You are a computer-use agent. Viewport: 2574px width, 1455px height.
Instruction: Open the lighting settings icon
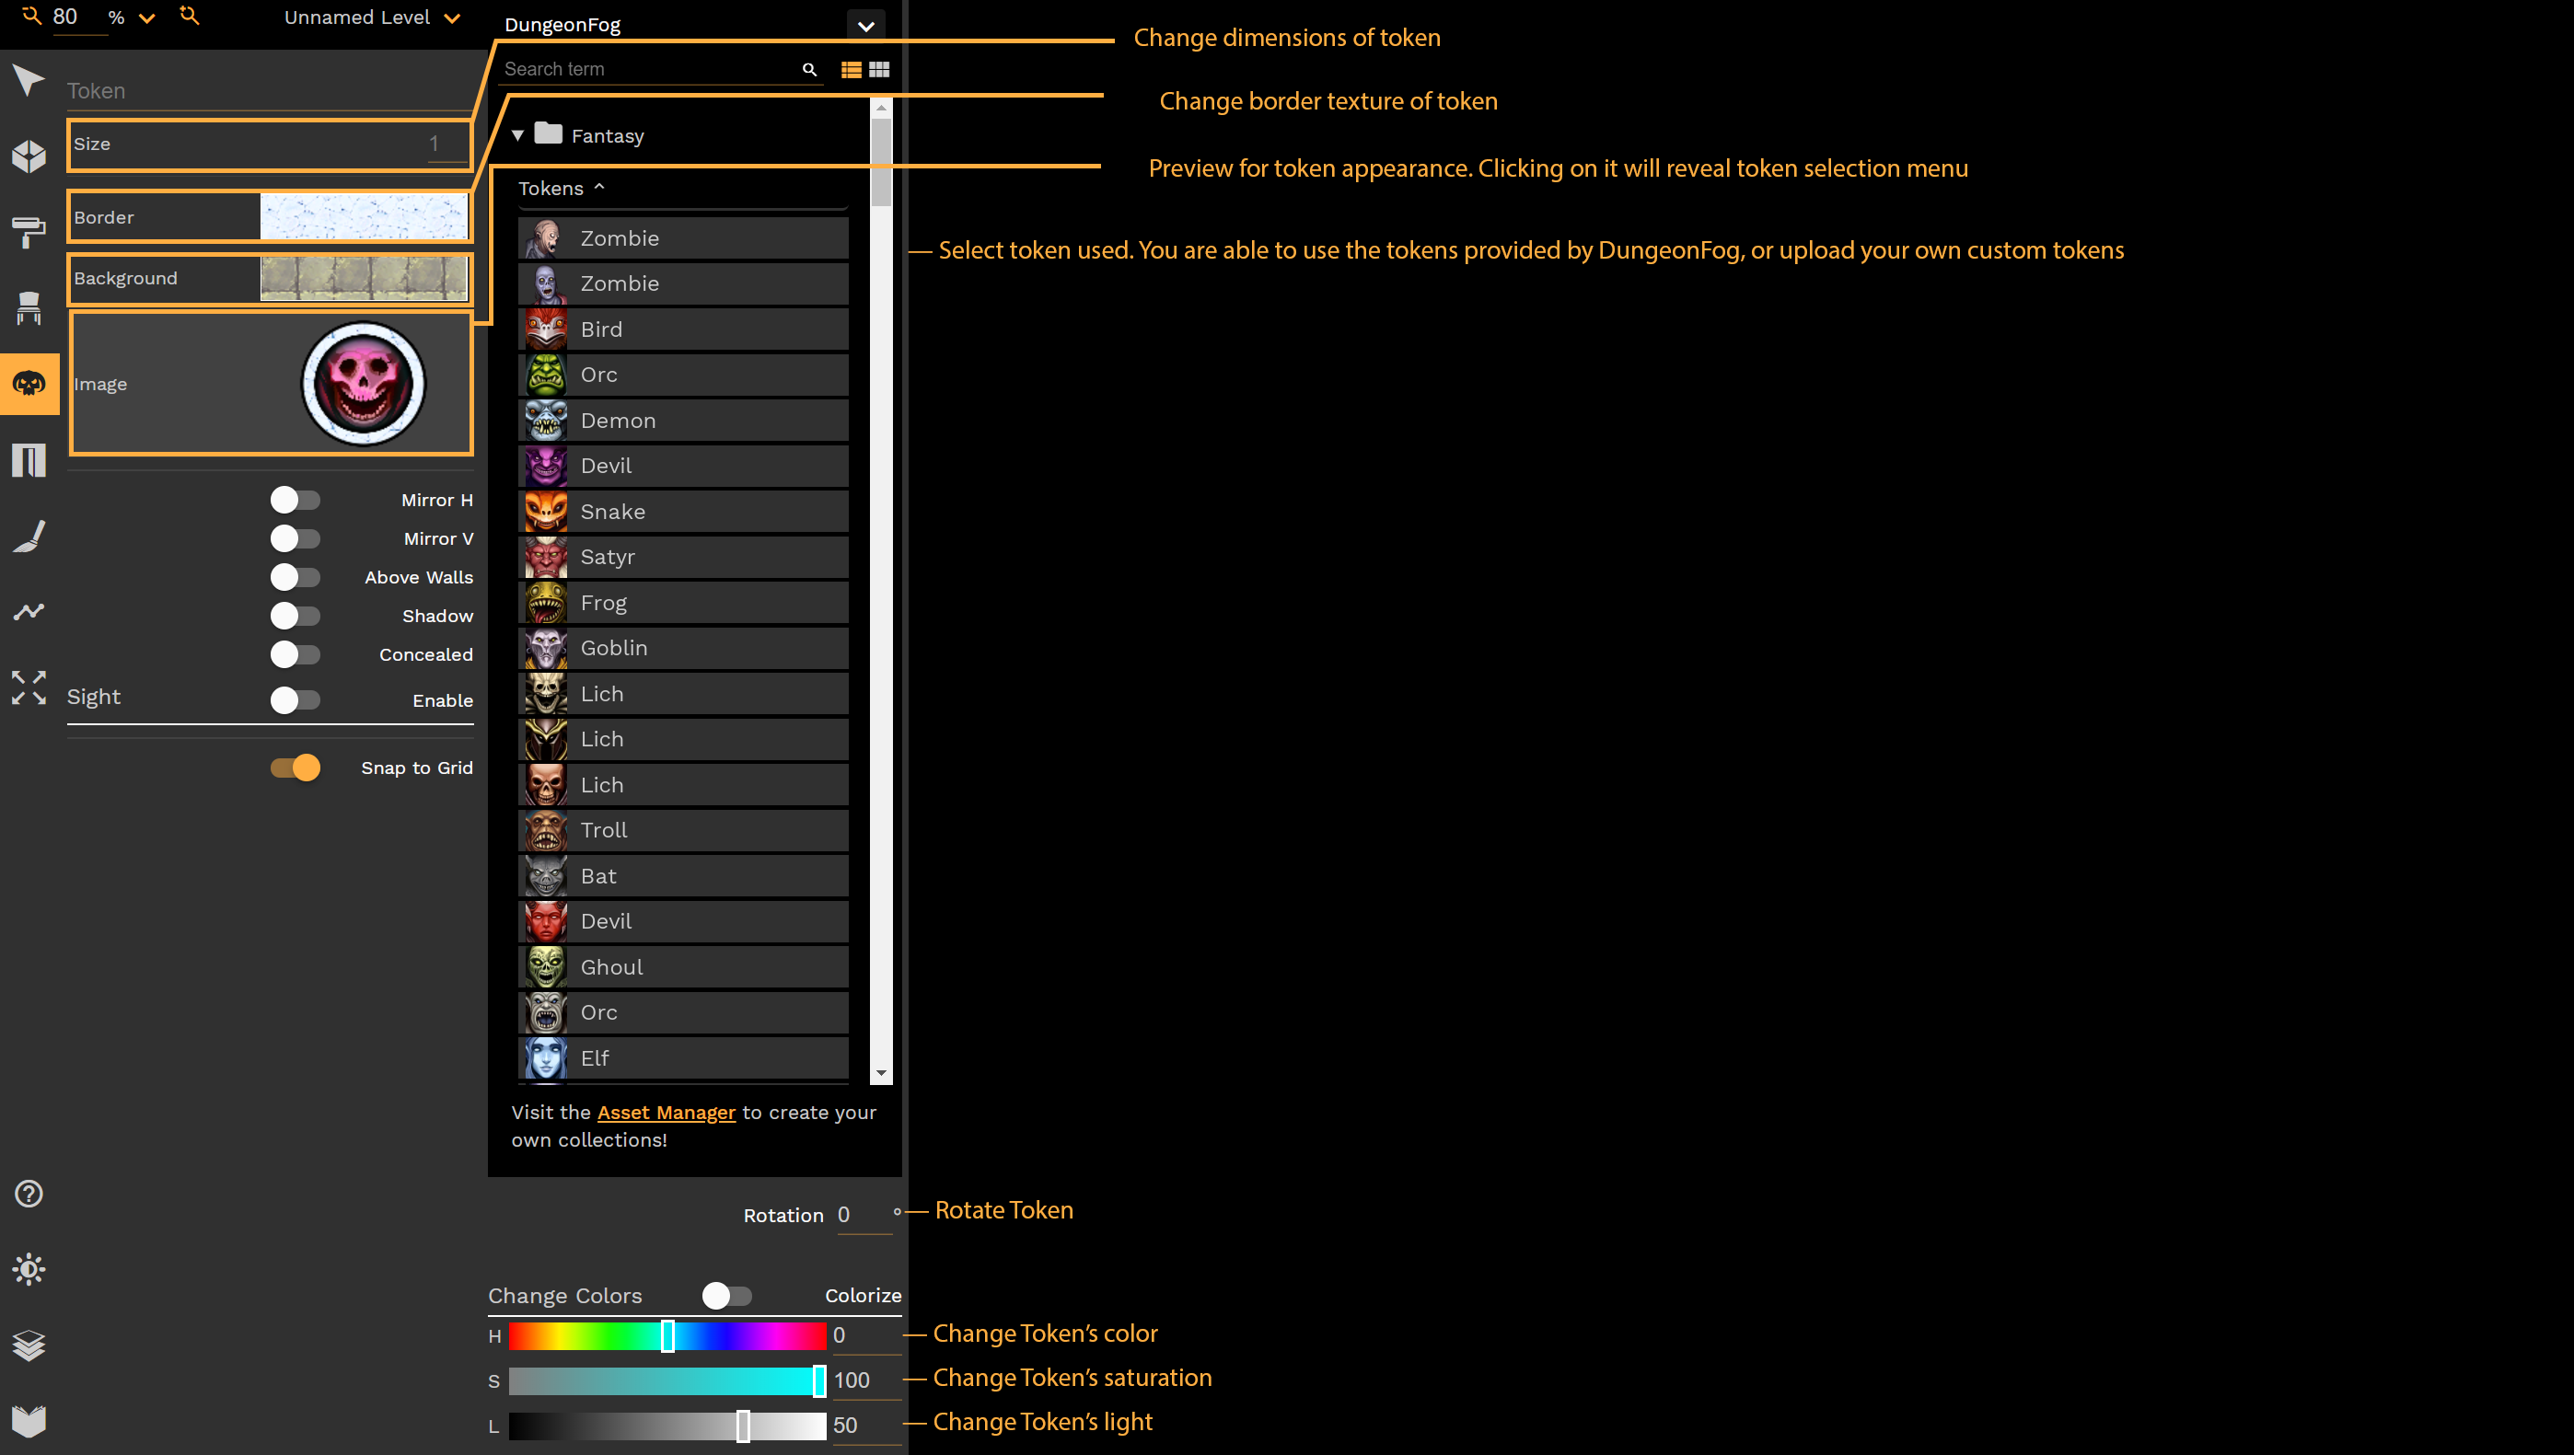[x=29, y=1270]
